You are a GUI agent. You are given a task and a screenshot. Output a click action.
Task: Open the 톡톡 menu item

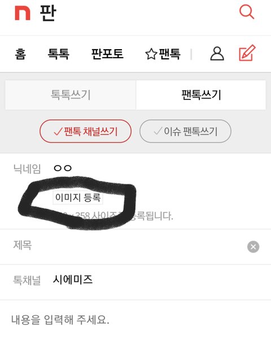click(58, 54)
